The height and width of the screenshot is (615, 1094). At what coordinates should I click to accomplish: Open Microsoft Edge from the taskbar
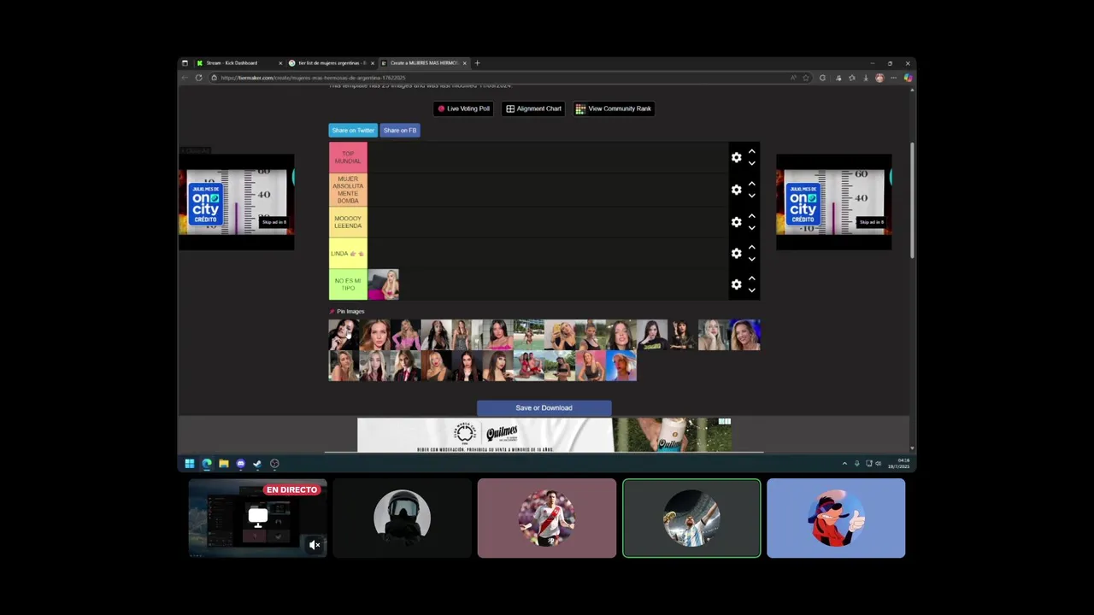207,464
